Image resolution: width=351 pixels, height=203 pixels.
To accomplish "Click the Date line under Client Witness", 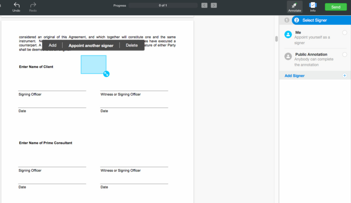I will pyautogui.click(x=134, y=108).
